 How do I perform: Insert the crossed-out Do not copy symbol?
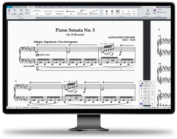(118, 12)
